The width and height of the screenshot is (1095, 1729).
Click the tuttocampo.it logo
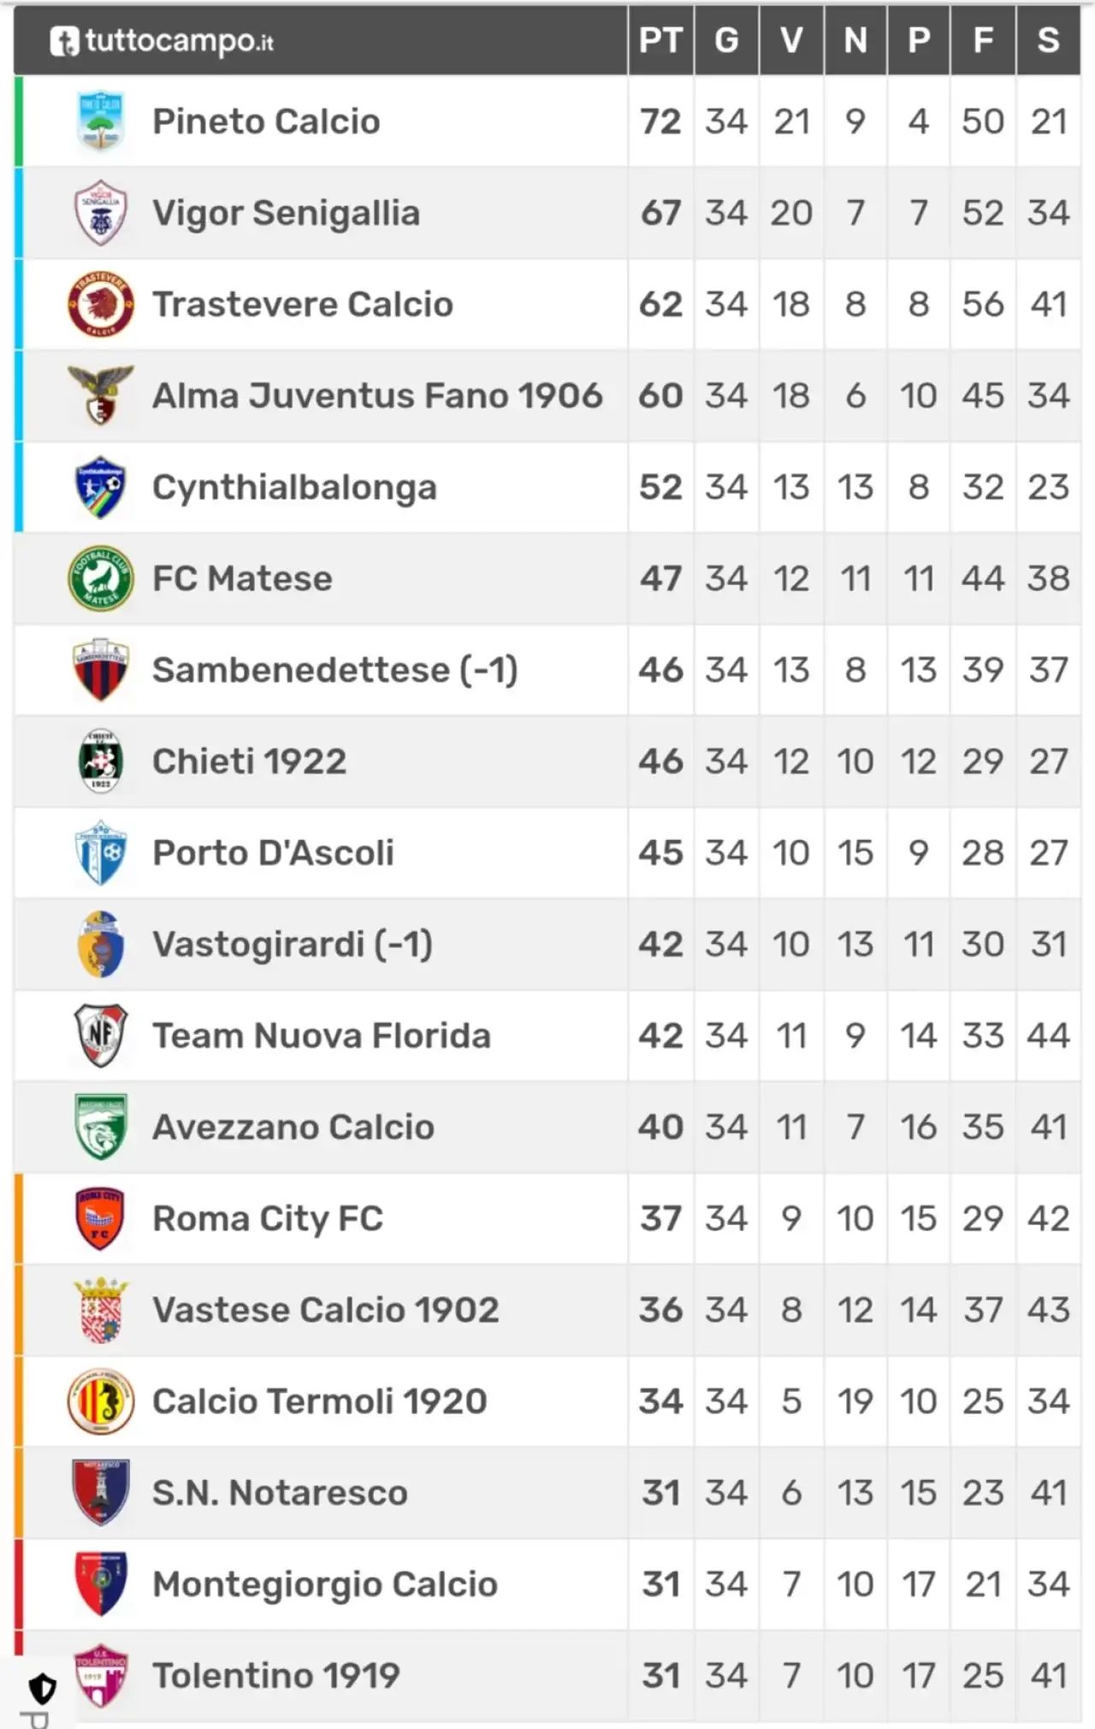[162, 40]
